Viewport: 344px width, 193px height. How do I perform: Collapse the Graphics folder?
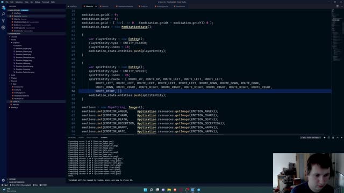tap(36, 43)
